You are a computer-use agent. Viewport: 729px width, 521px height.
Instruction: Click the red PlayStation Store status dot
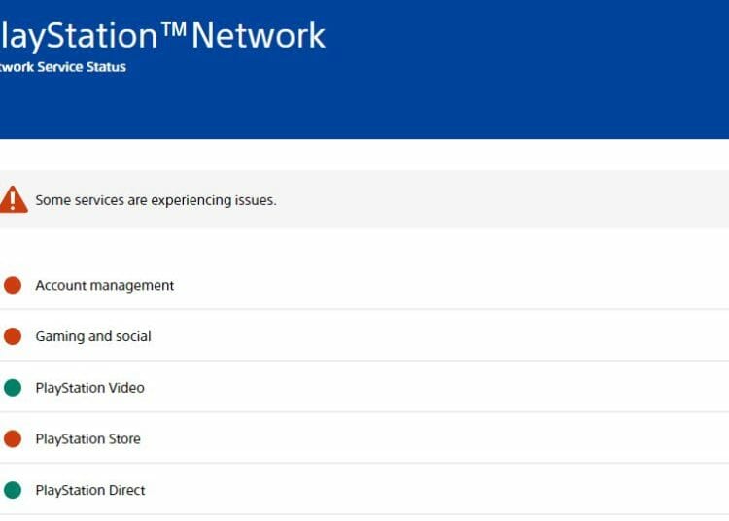tap(13, 438)
